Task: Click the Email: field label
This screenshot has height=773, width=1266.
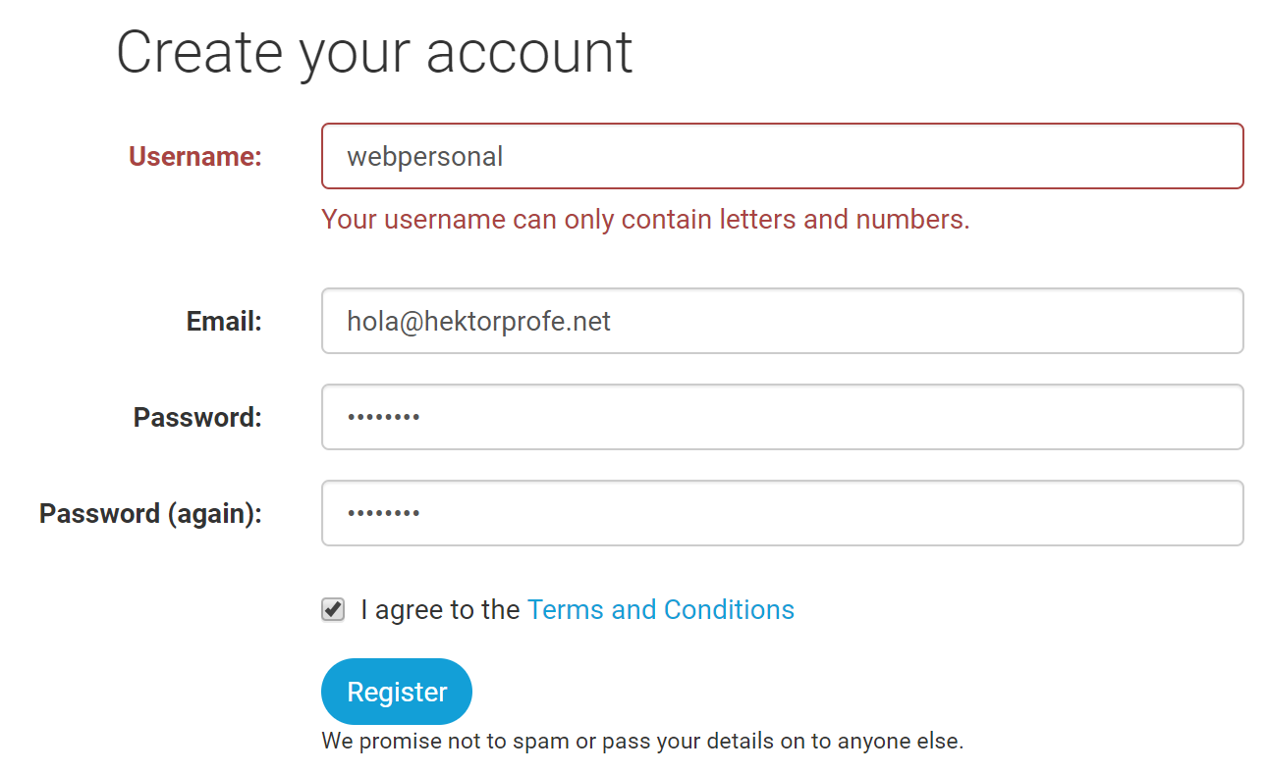Action: pyautogui.click(x=224, y=321)
